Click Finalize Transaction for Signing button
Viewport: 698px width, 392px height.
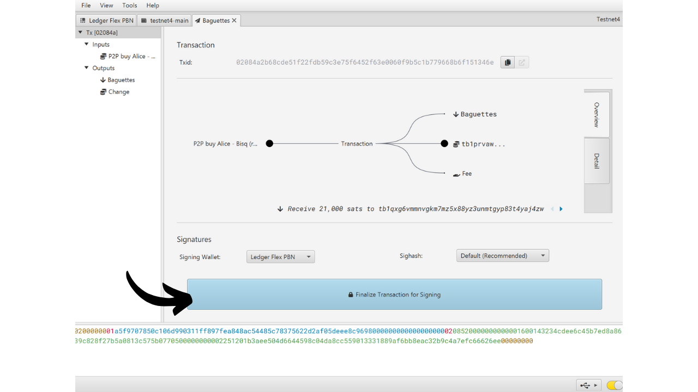(x=394, y=295)
